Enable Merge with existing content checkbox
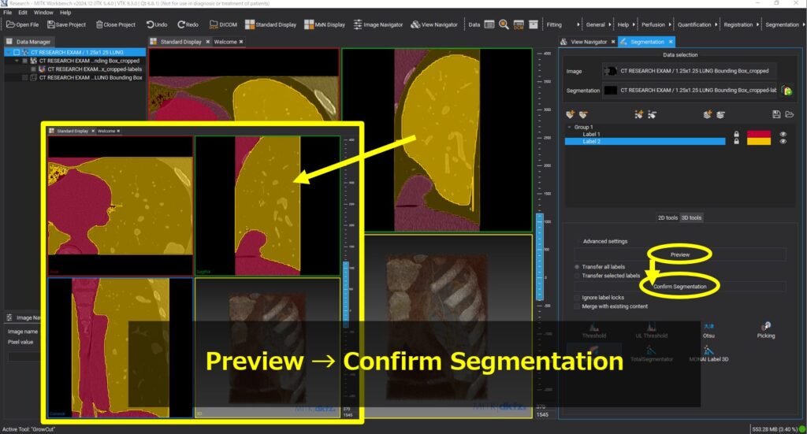The image size is (807, 434). (577, 306)
